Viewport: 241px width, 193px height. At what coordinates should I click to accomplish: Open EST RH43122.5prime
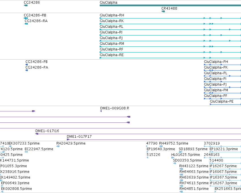click(194, 166)
